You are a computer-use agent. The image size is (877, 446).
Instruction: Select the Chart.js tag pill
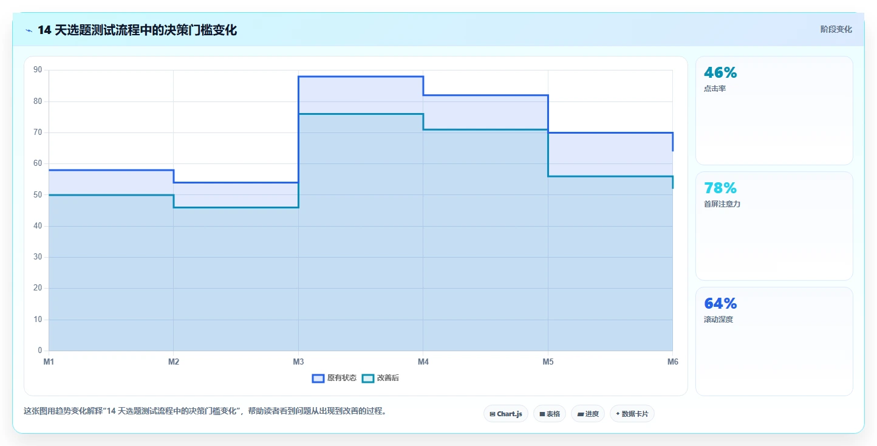pos(506,414)
